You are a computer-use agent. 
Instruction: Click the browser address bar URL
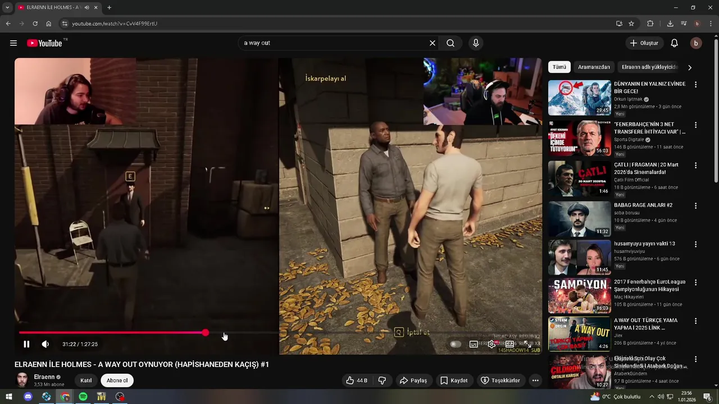click(x=115, y=24)
